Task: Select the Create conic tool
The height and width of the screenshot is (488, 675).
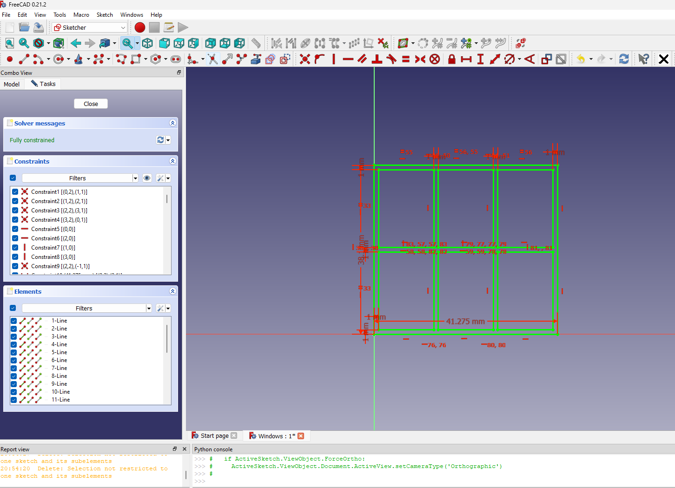Action: tap(79, 59)
